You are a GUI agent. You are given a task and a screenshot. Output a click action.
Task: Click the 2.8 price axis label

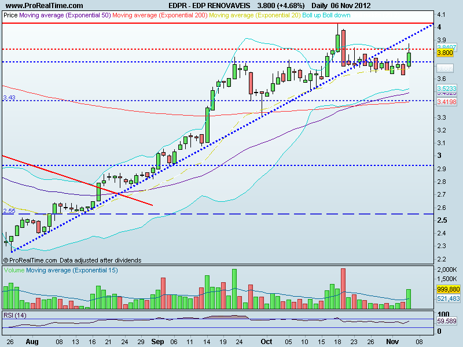coord(442,182)
